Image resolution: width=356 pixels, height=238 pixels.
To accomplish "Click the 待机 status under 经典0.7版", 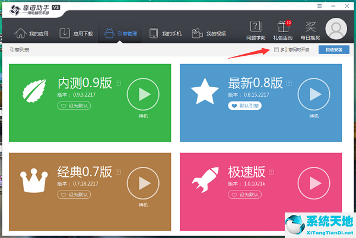I will click(x=143, y=205).
